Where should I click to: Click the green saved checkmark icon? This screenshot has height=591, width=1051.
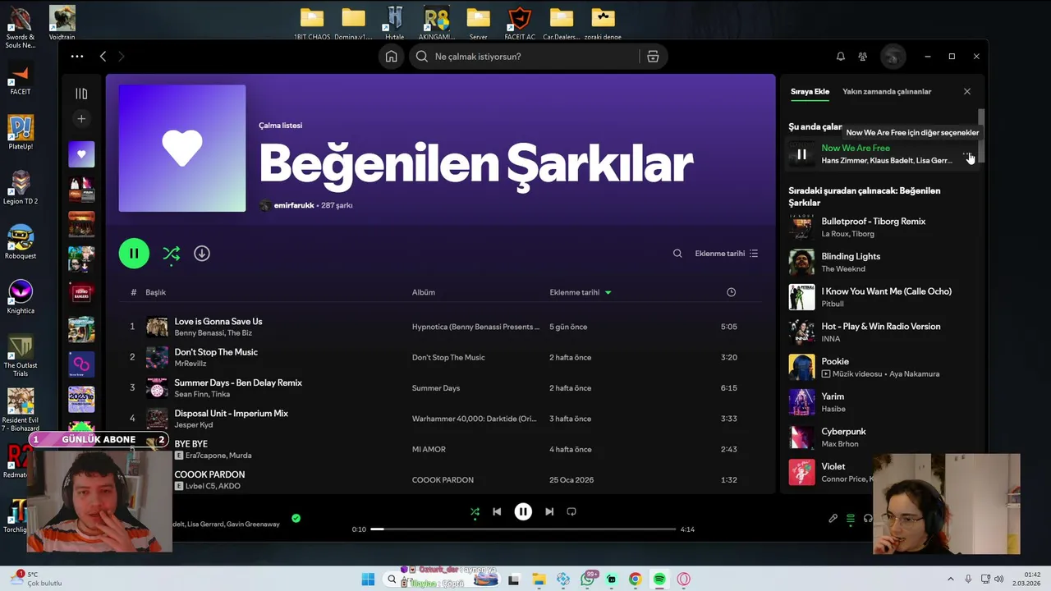[x=296, y=518]
